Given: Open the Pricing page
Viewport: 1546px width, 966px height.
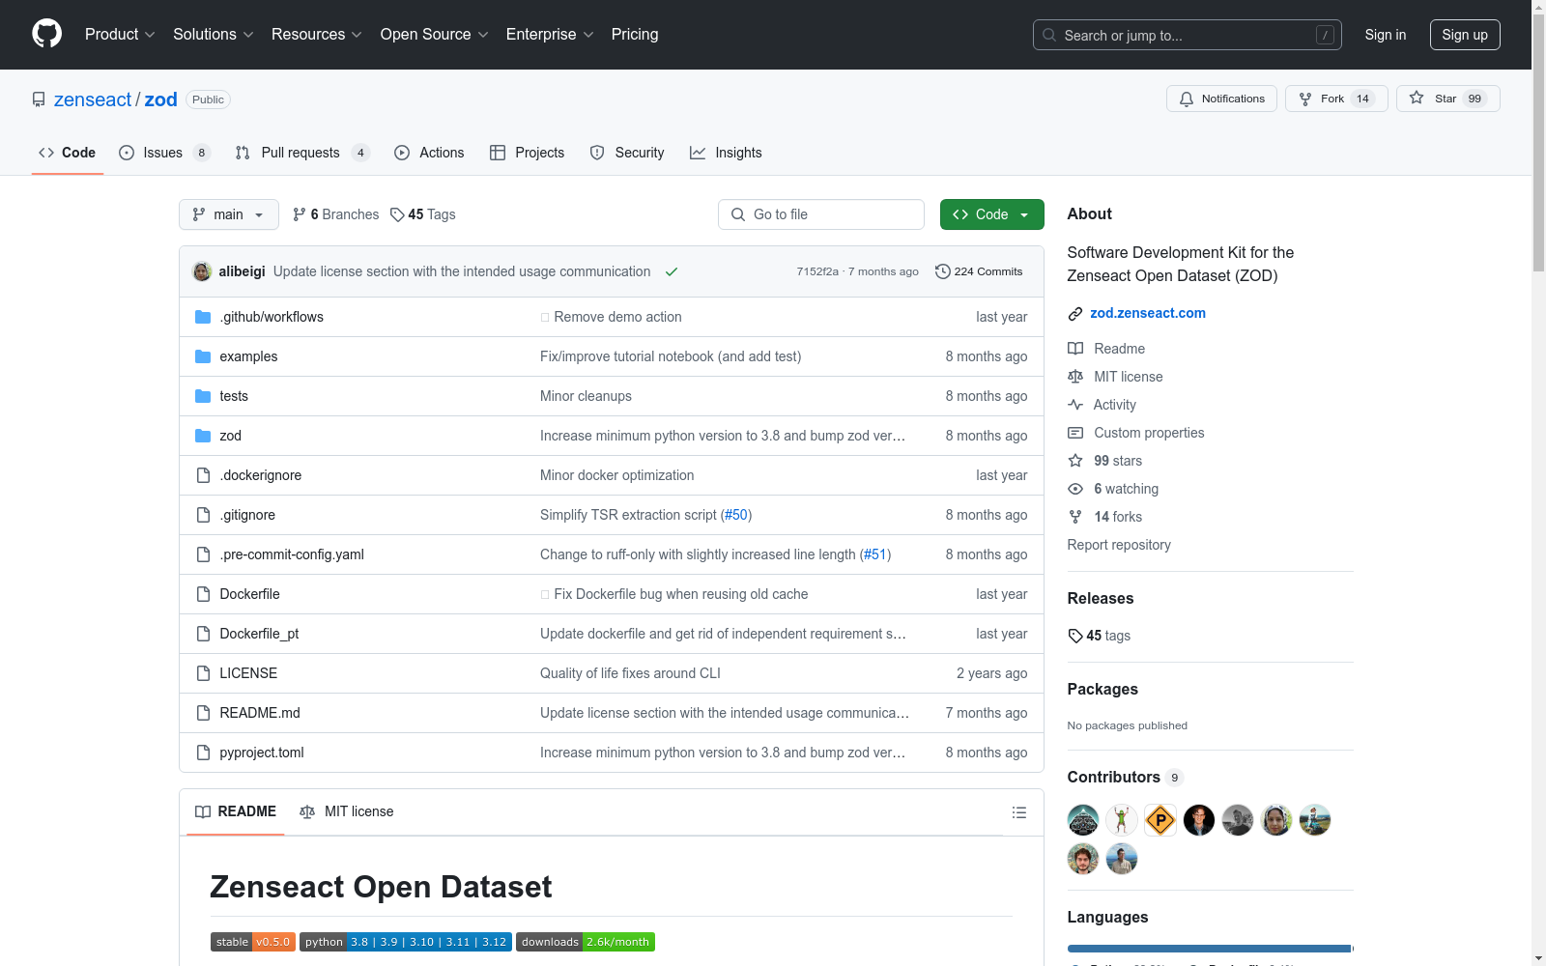Looking at the screenshot, I should click(x=635, y=34).
